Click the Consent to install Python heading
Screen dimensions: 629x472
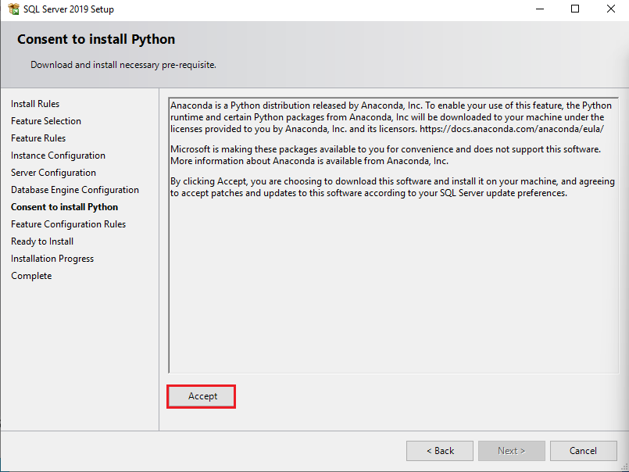[x=95, y=38]
